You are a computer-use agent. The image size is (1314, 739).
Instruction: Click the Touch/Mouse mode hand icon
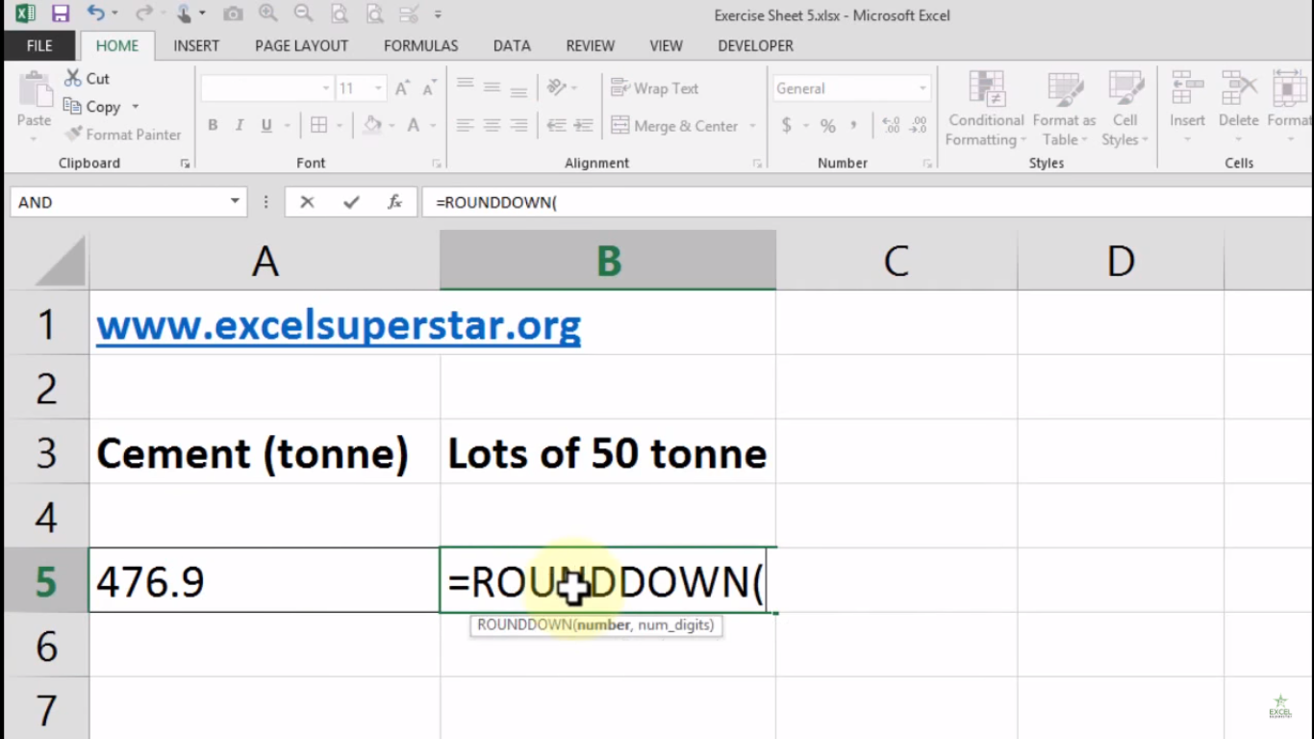[184, 13]
